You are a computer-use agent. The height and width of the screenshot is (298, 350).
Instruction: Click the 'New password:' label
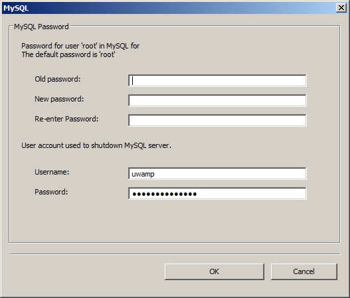(59, 99)
